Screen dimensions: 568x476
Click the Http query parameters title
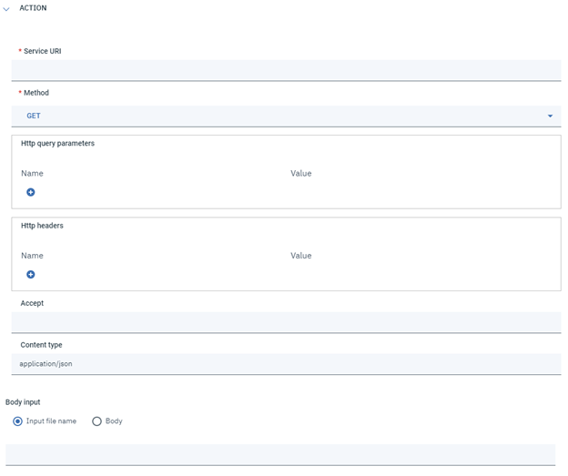[57, 144]
